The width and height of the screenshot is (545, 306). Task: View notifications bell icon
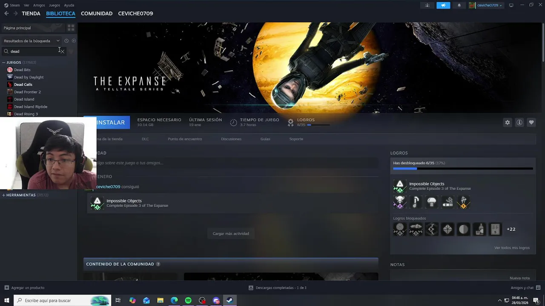click(459, 5)
